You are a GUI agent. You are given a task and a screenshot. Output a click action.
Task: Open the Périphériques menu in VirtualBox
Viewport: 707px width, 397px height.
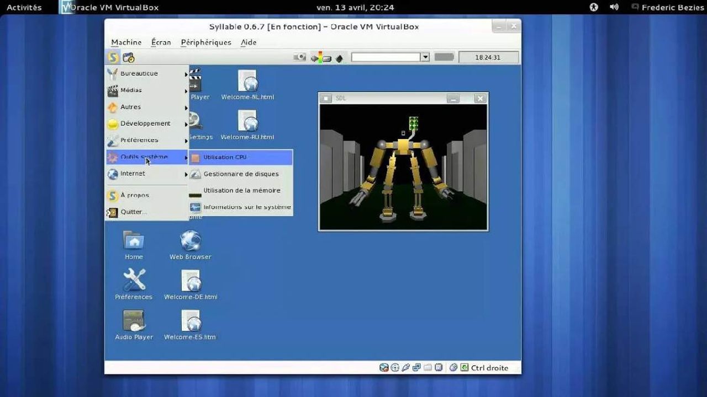click(206, 42)
